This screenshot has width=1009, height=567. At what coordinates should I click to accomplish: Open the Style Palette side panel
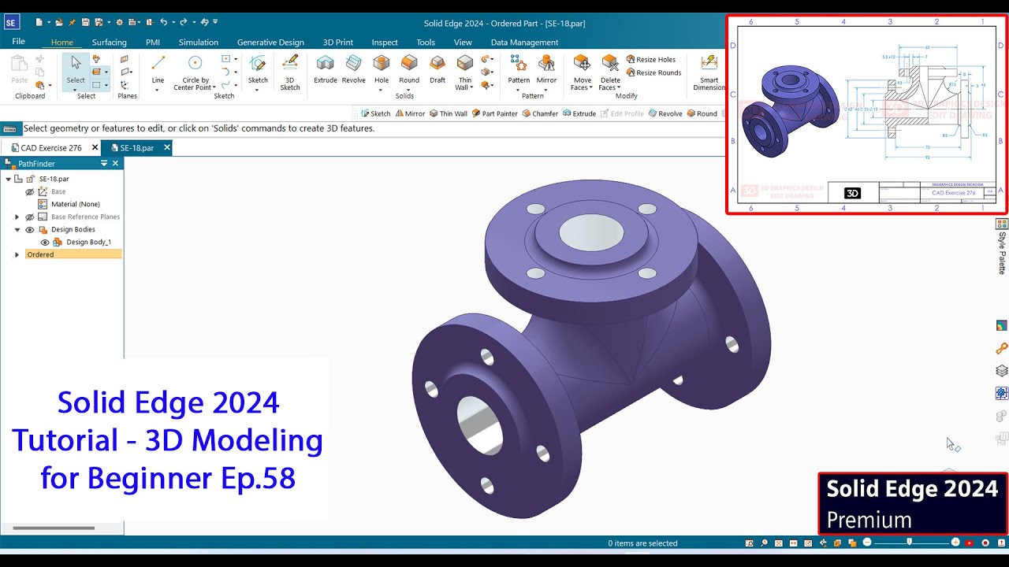1002,247
